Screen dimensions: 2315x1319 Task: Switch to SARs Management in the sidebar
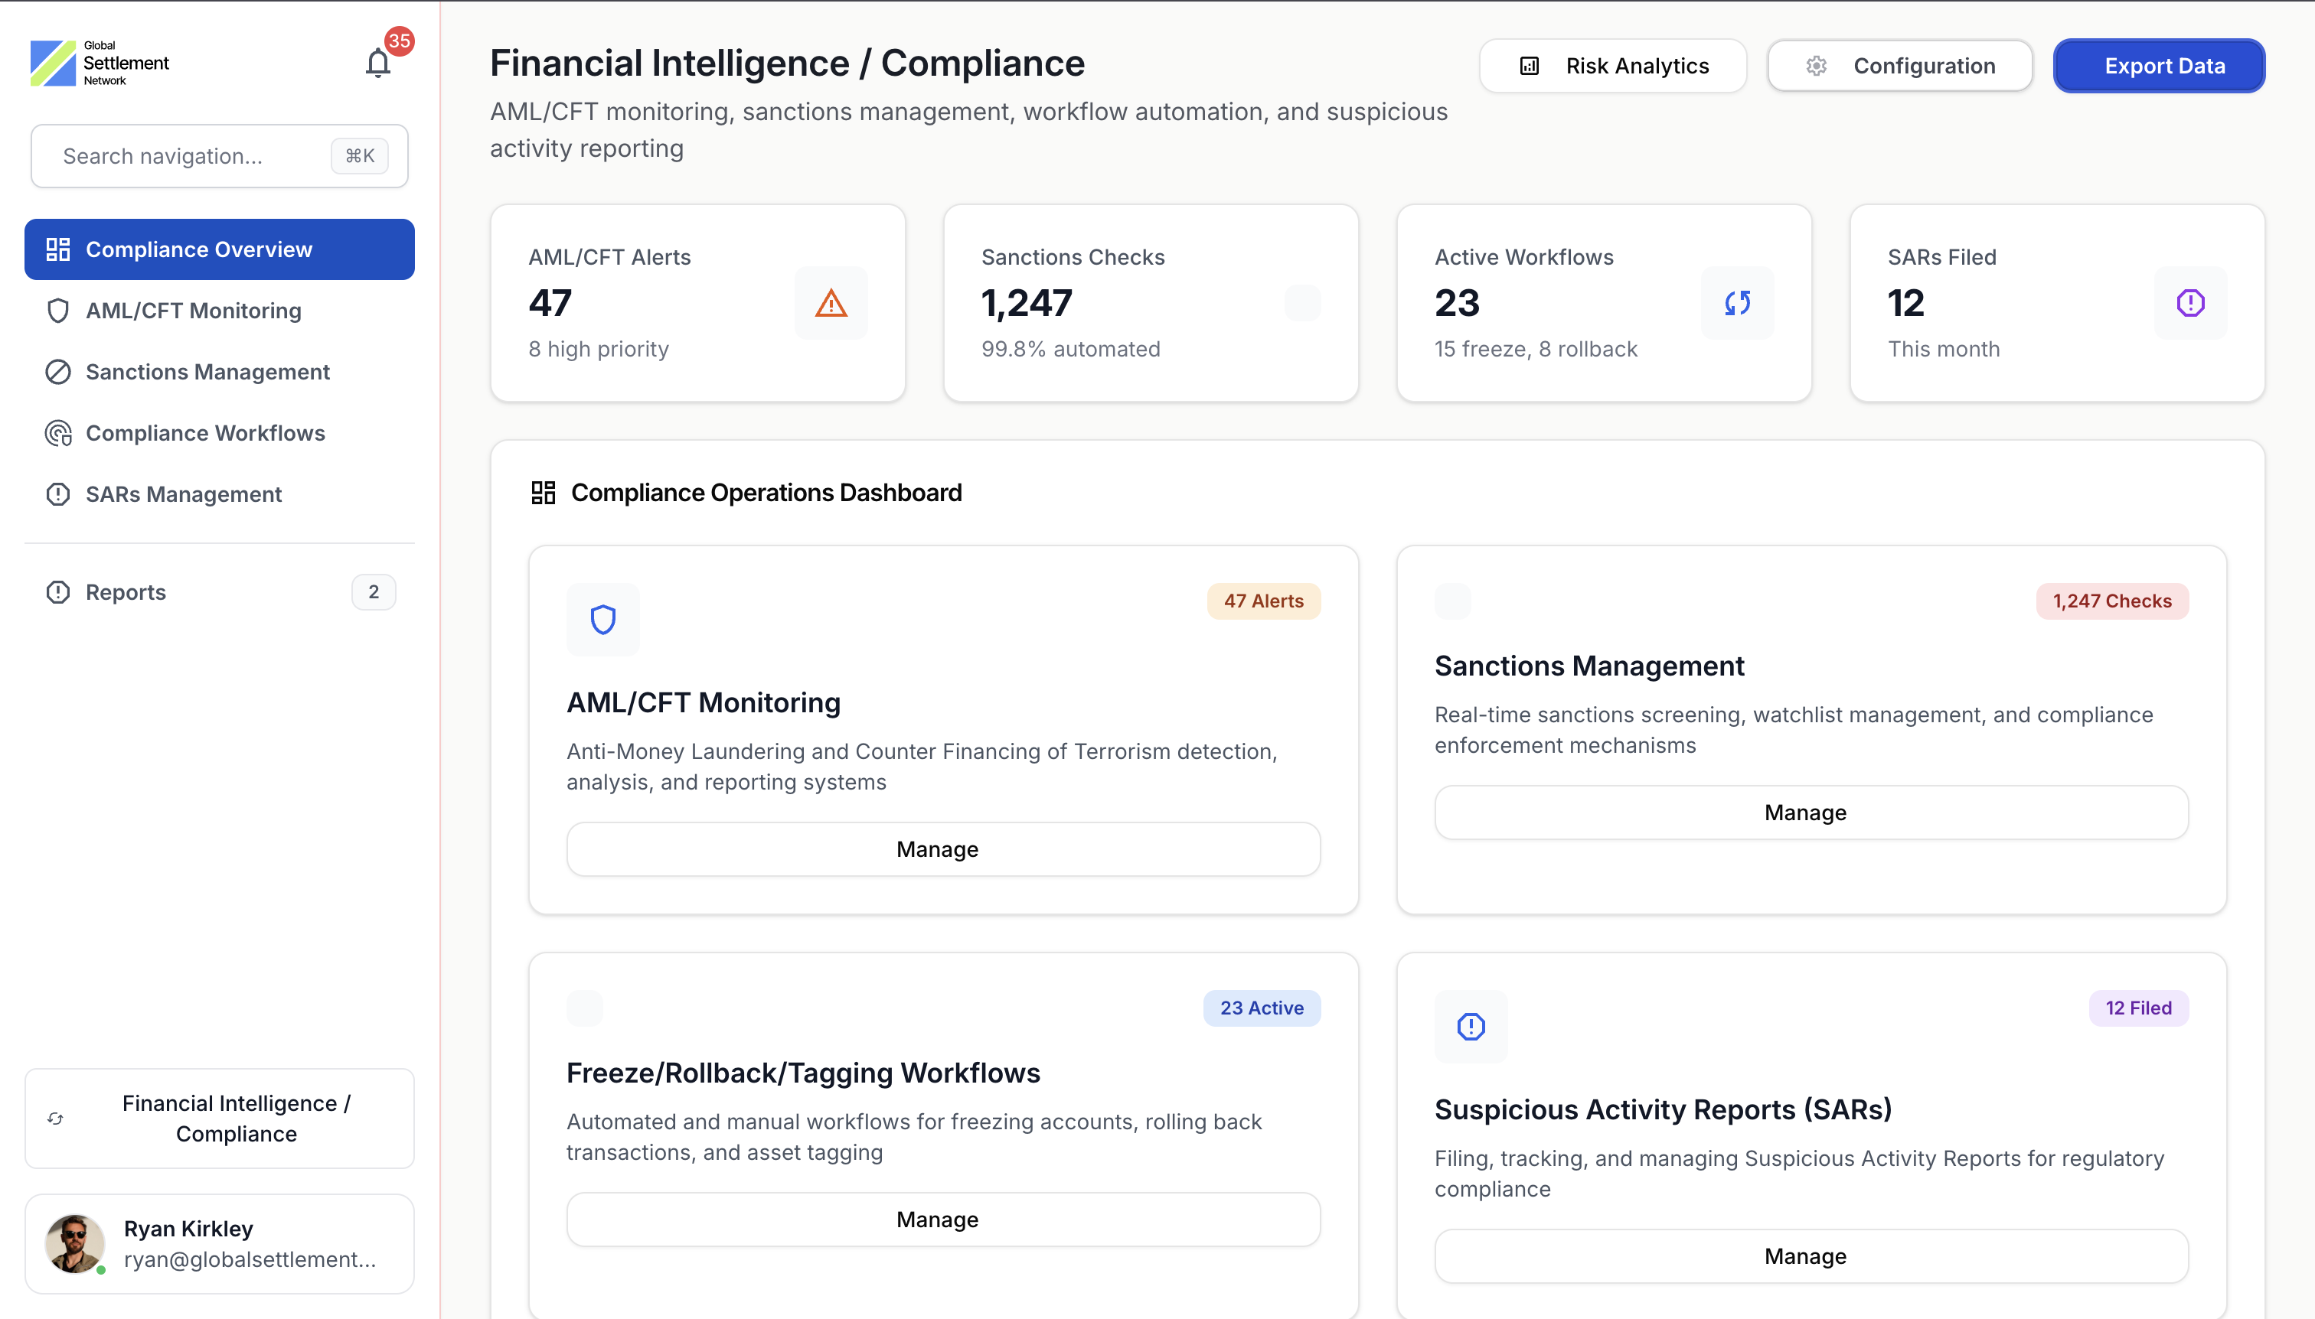click(183, 493)
